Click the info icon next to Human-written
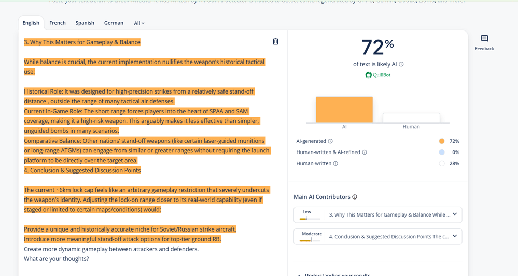This screenshot has width=518, height=276. [x=335, y=164]
